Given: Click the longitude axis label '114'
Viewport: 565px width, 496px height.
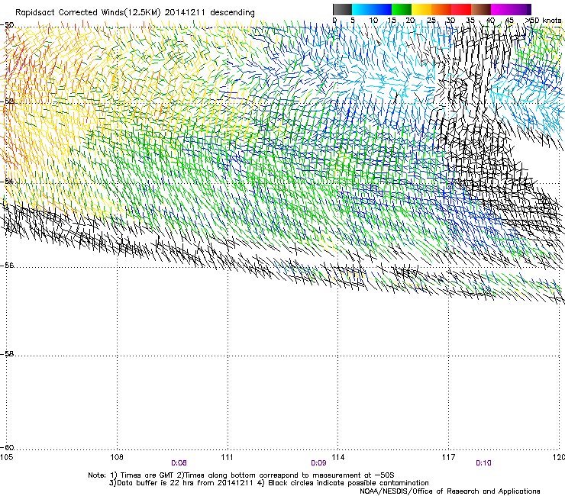Looking at the screenshot, I should (x=338, y=457).
